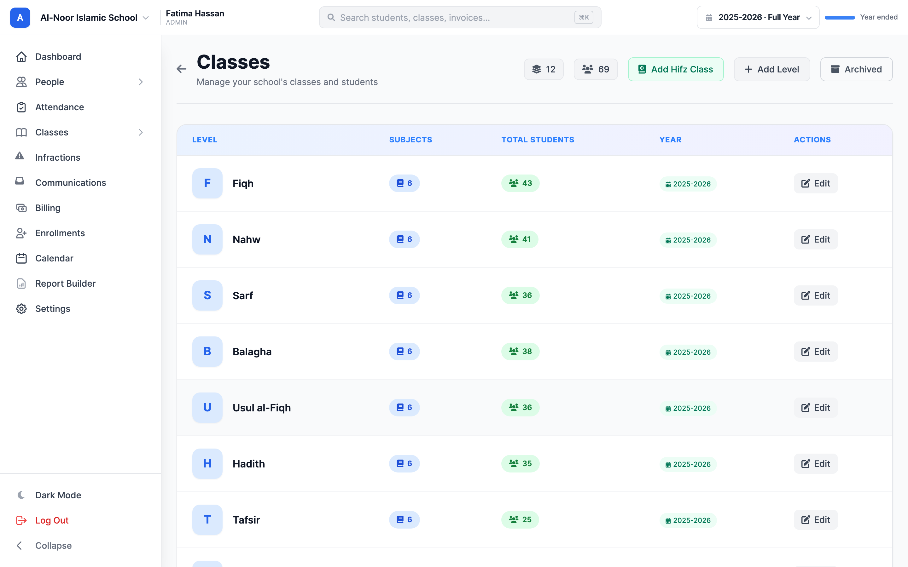Click the total students badge 69

pyautogui.click(x=596, y=69)
